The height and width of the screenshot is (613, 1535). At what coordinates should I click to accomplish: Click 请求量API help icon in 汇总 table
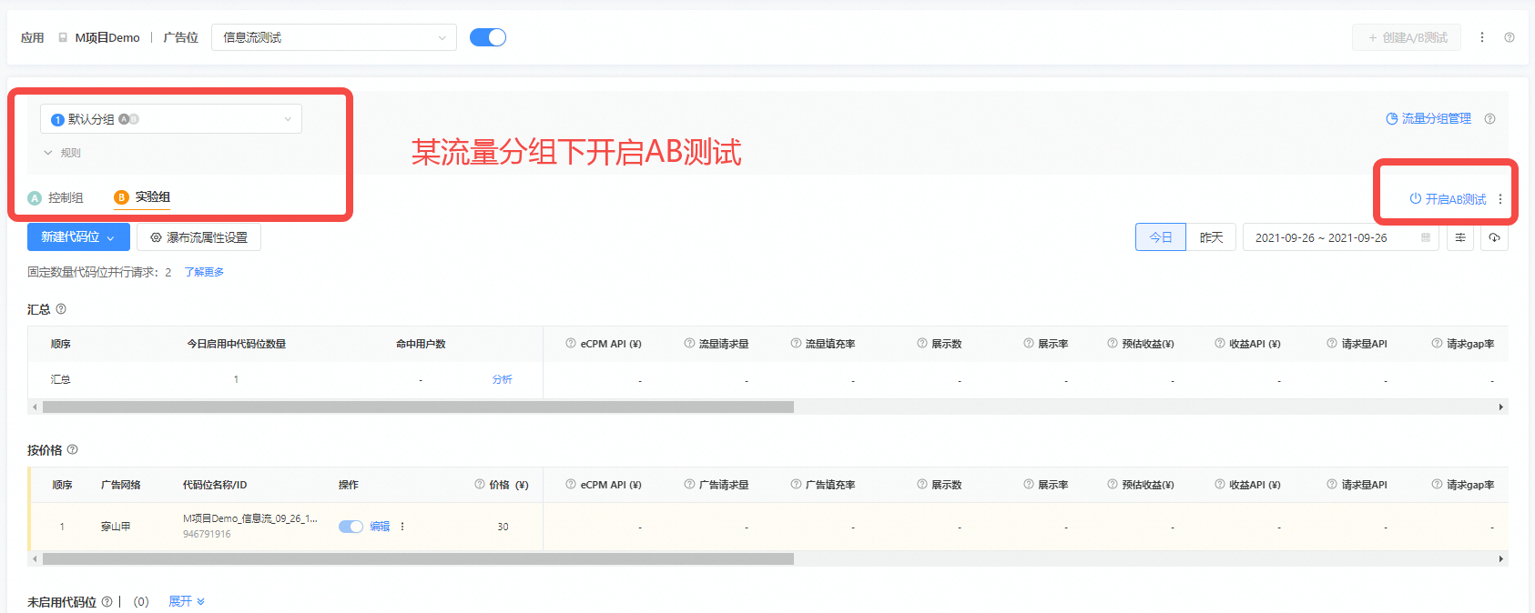click(1332, 343)
